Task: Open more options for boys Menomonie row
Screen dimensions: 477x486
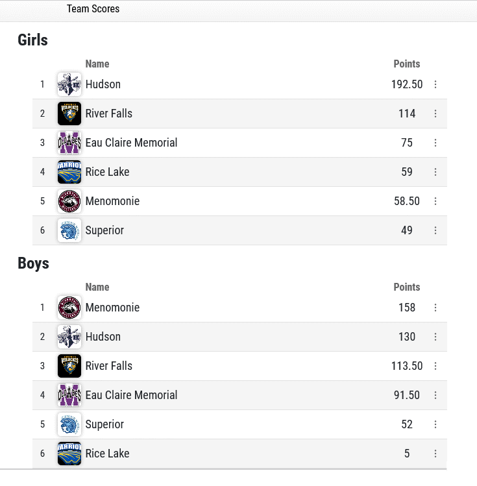Action: (435, 308)
